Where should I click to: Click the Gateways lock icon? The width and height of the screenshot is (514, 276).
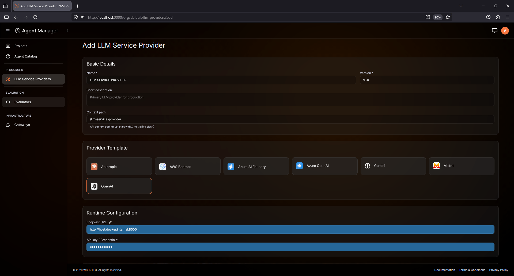[8, 125]
